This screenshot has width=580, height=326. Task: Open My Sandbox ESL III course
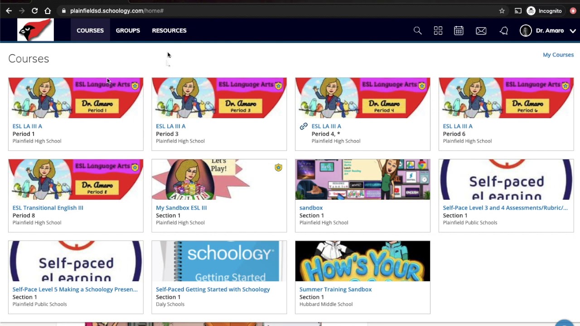[x=181, y=208]
